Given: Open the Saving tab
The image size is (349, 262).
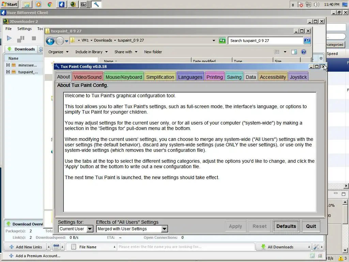Looking at the screenshot, I should click(x=234, y=77).
